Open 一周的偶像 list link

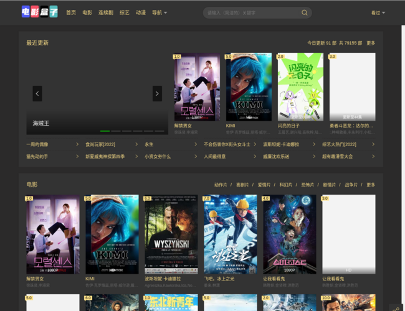pyautogui.click(x=37, y=144)
